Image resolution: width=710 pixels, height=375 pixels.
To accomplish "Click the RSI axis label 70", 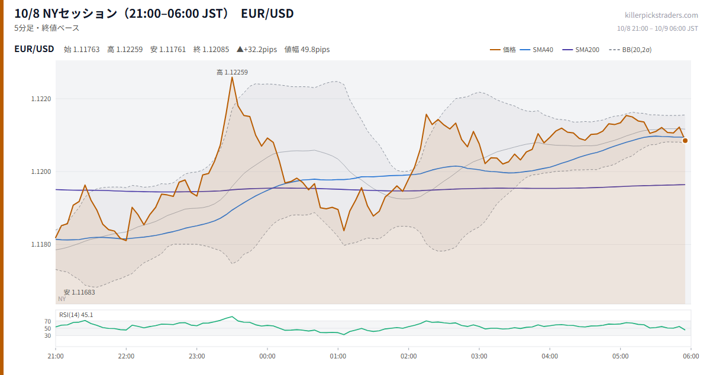I will tap(48, 321).
